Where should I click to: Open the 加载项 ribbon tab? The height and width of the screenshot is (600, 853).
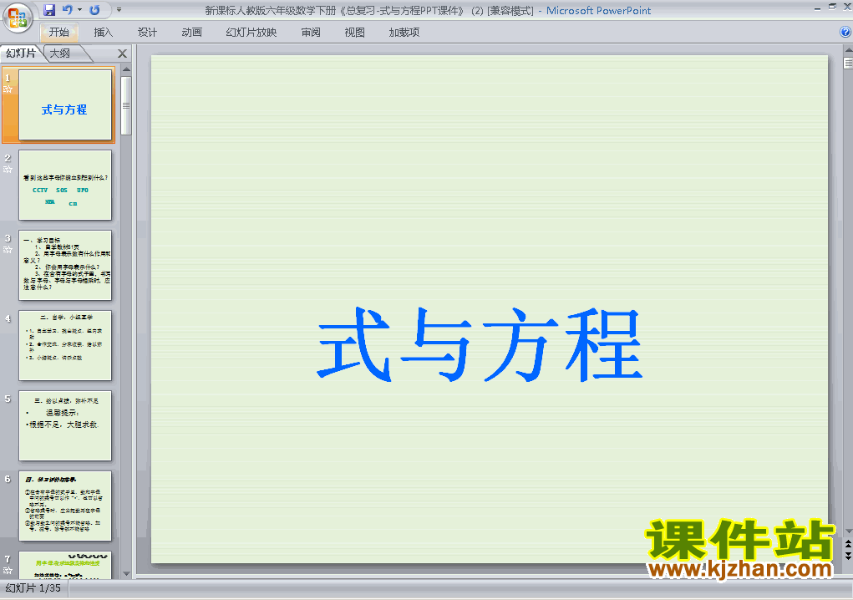[x=404, y=32]
